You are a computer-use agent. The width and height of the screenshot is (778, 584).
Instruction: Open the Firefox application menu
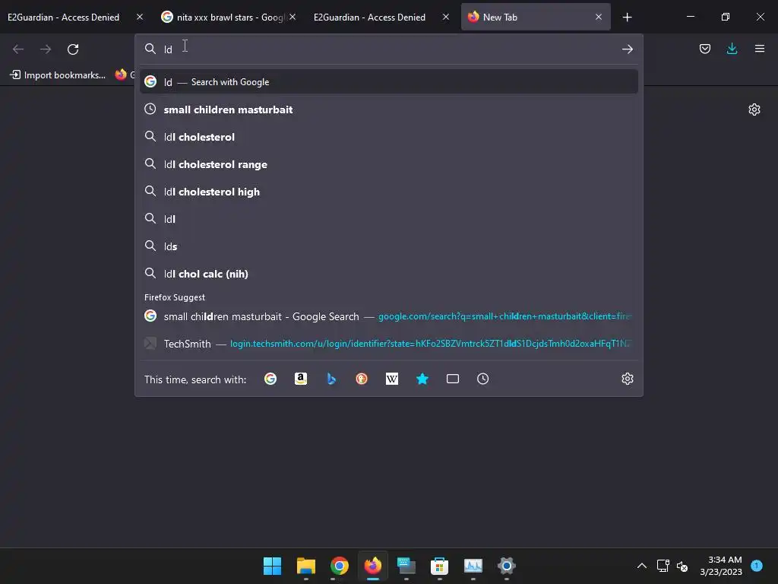[759, 49]
